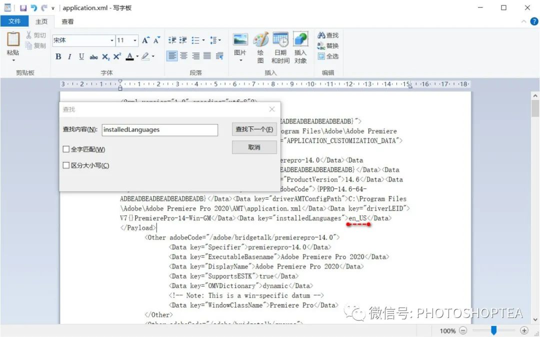This screenshot has height=337, width=540.
Task: Apply Subscript formatting
Action: [x=105, y=57]
